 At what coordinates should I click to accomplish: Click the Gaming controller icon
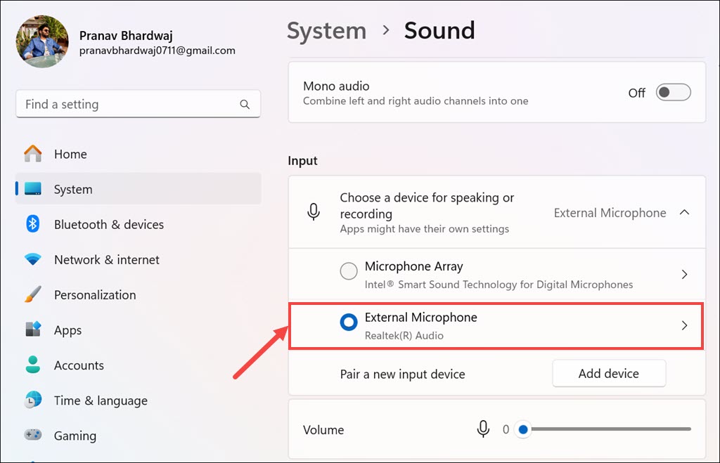(x=33, y=436)
